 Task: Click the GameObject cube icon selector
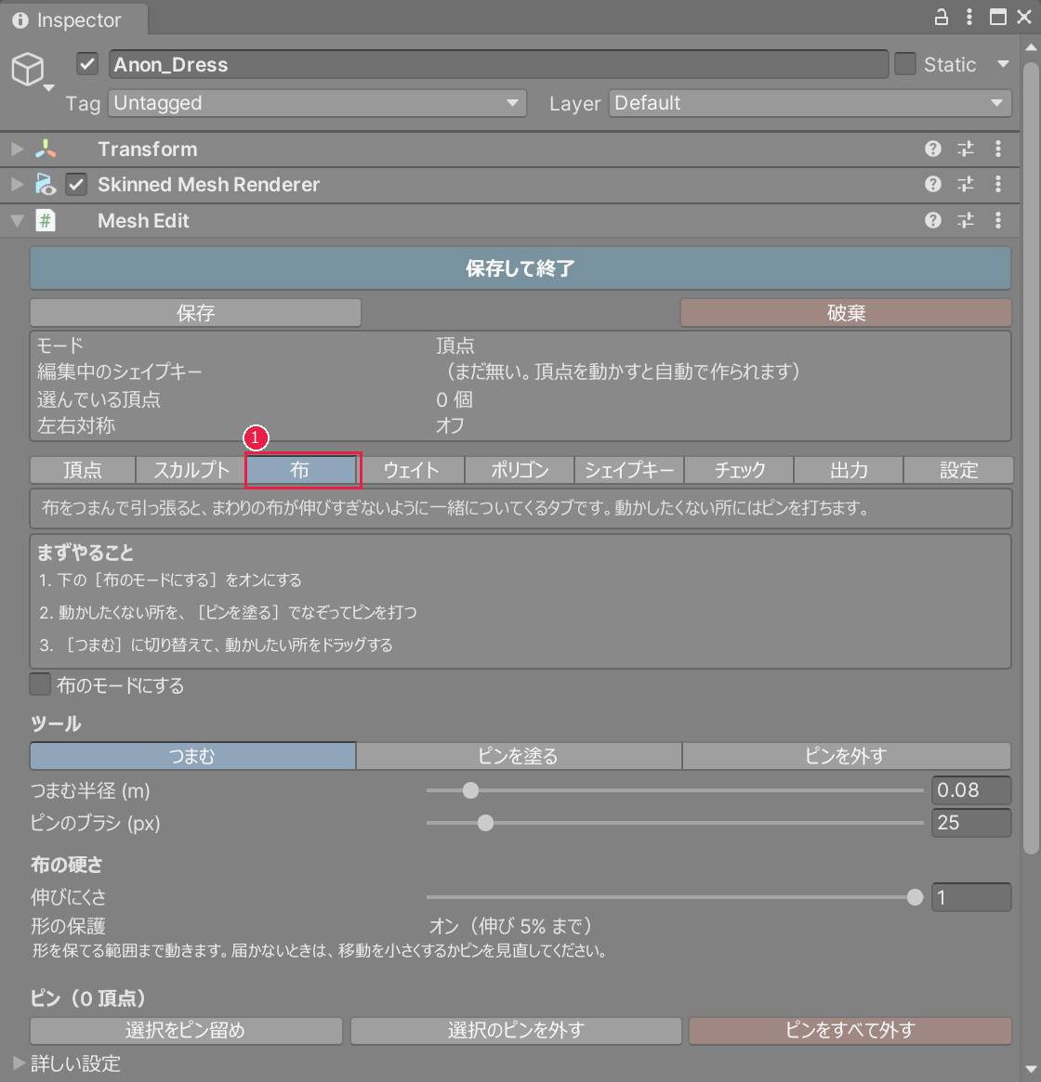31,71
